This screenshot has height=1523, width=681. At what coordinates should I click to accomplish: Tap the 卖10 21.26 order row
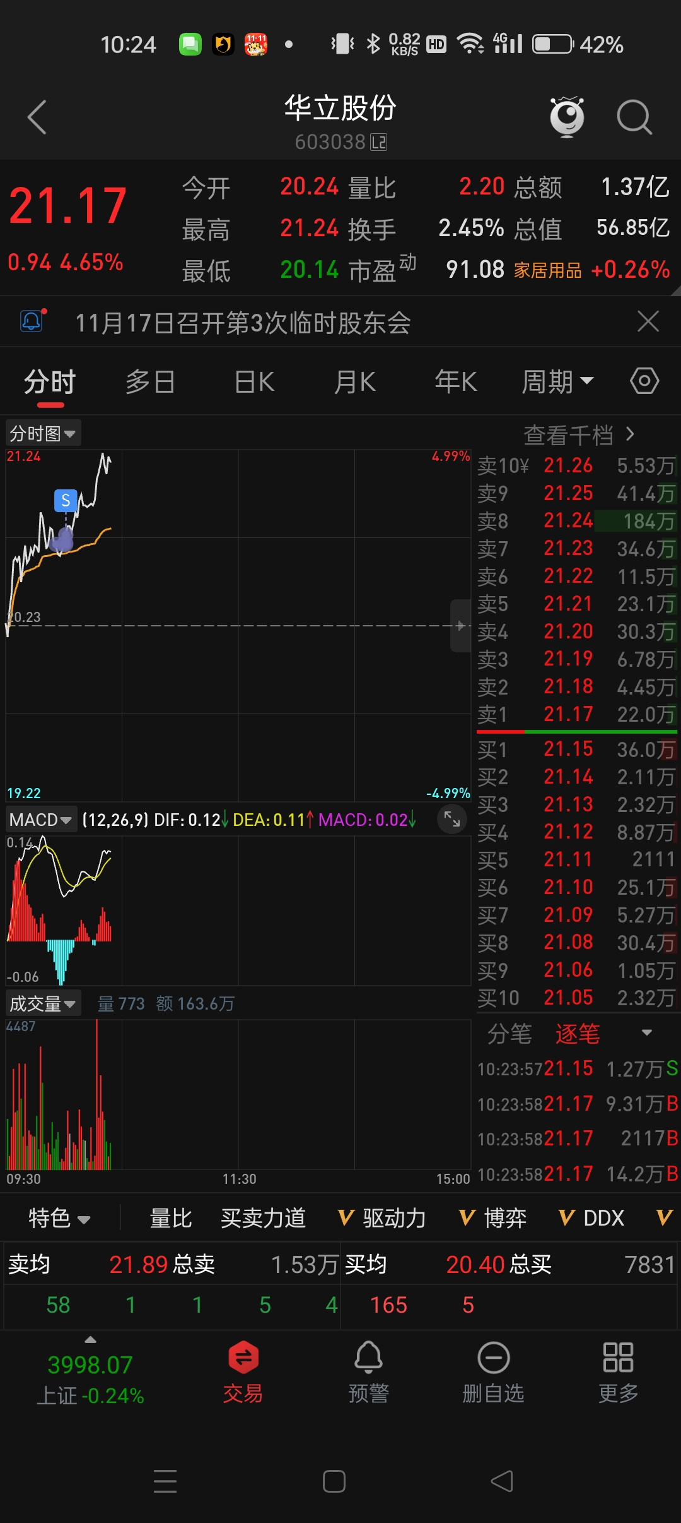click(576, 465)
